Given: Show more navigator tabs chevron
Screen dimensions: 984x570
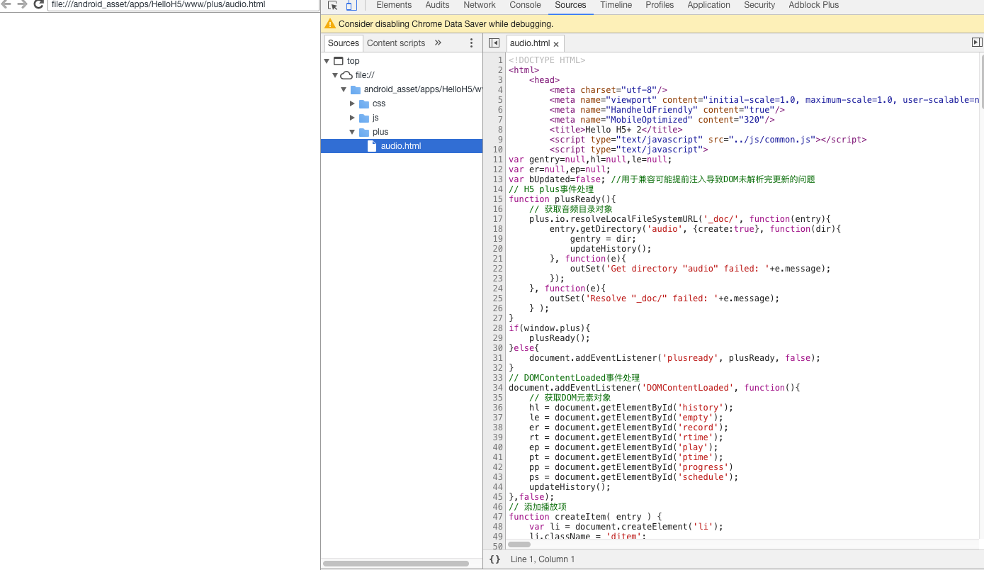Looking at the screenshot, I should (x=438, y=43).
